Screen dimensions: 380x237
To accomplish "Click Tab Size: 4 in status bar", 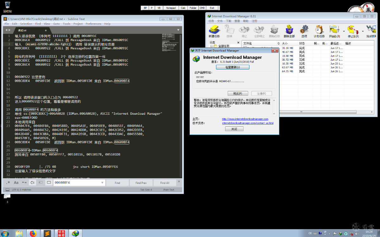I will click(146, 190).
